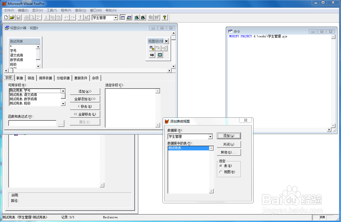Select 测试用表.语文成绩 in 可用字段 list
The width and height of the screenshot is (341, 222).
coord(35,95)
